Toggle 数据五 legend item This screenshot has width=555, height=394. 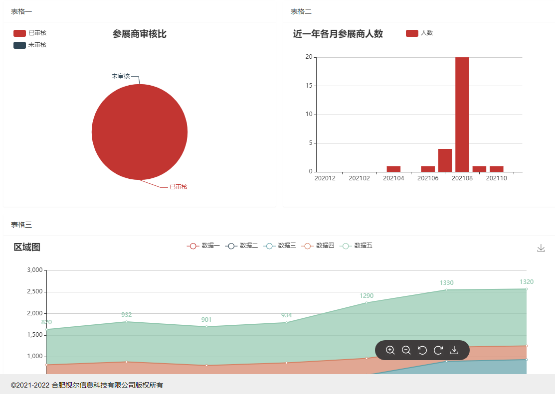click(356, 246)
